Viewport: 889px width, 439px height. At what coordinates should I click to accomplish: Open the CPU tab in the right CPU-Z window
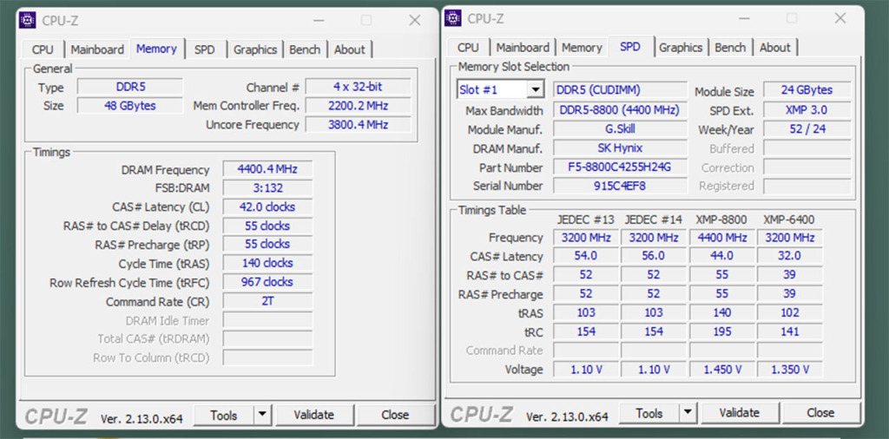coord(468,48)
